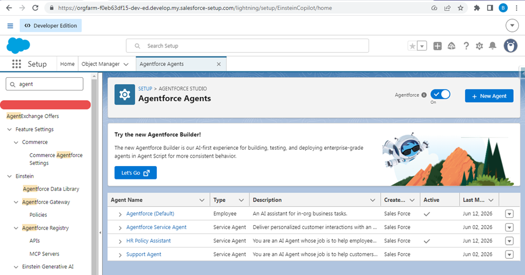Collapse the Feature Settings tree node
Image resolution: width=525 pixels, height=275 pixels.
[9, 129]
